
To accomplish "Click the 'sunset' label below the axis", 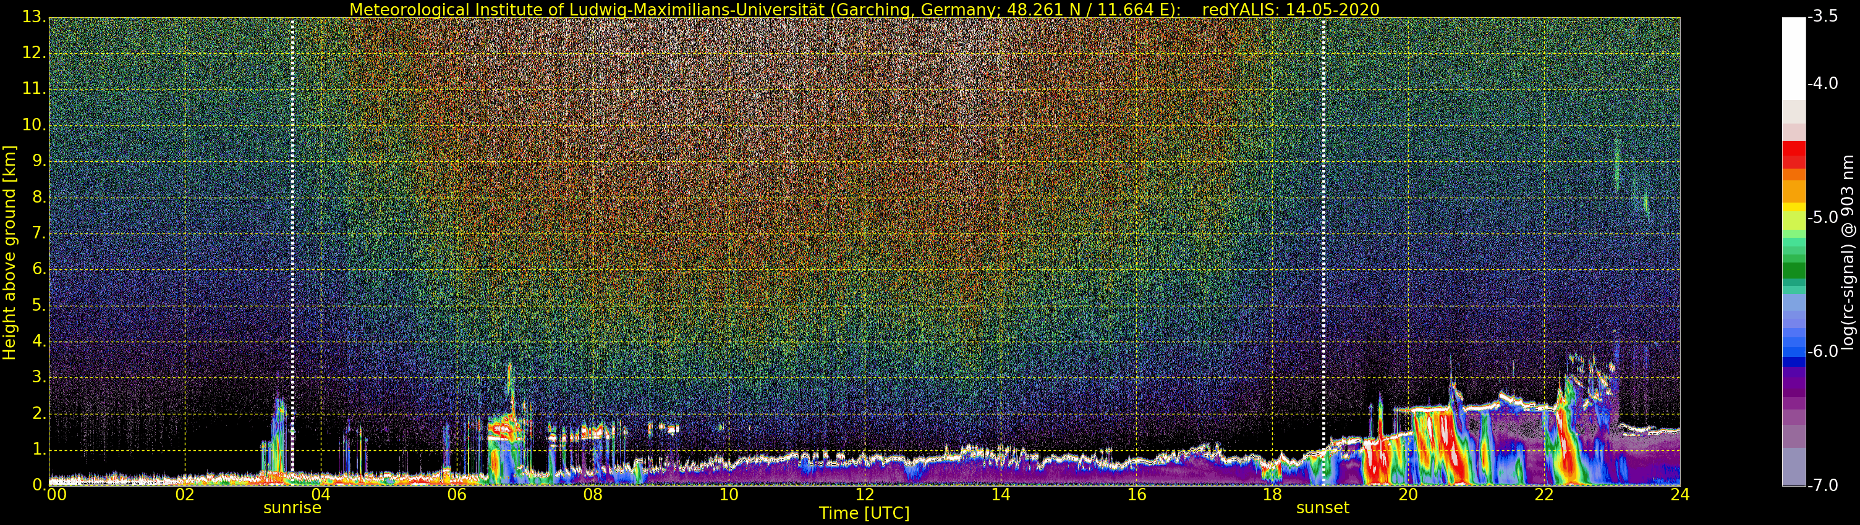I will coord(1323,508).
